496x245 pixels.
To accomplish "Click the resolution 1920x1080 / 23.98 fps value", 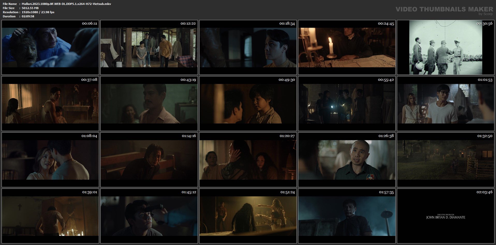I will coord(38,12).
